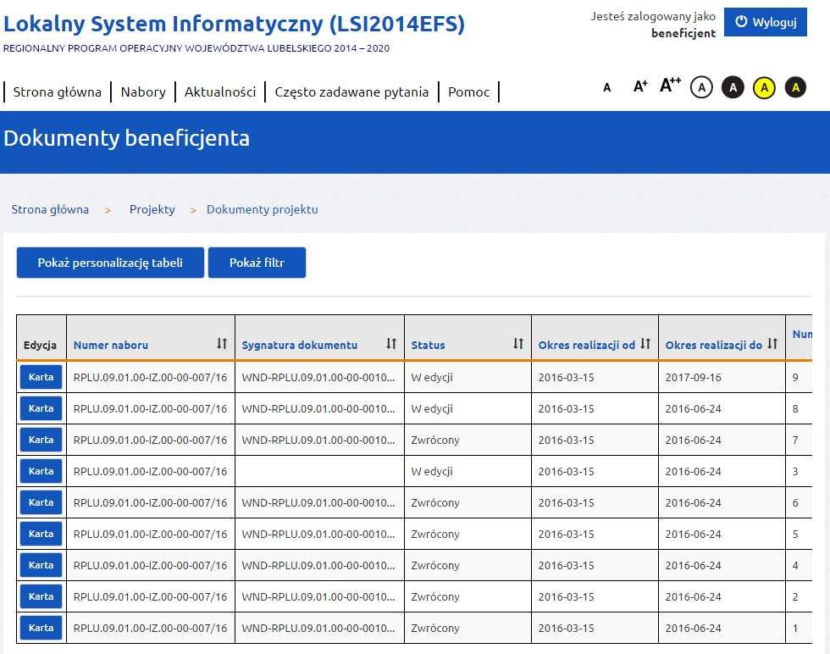Open the Nabory menu item
This screenshot has height=654, width=830.
click(143, 92)
